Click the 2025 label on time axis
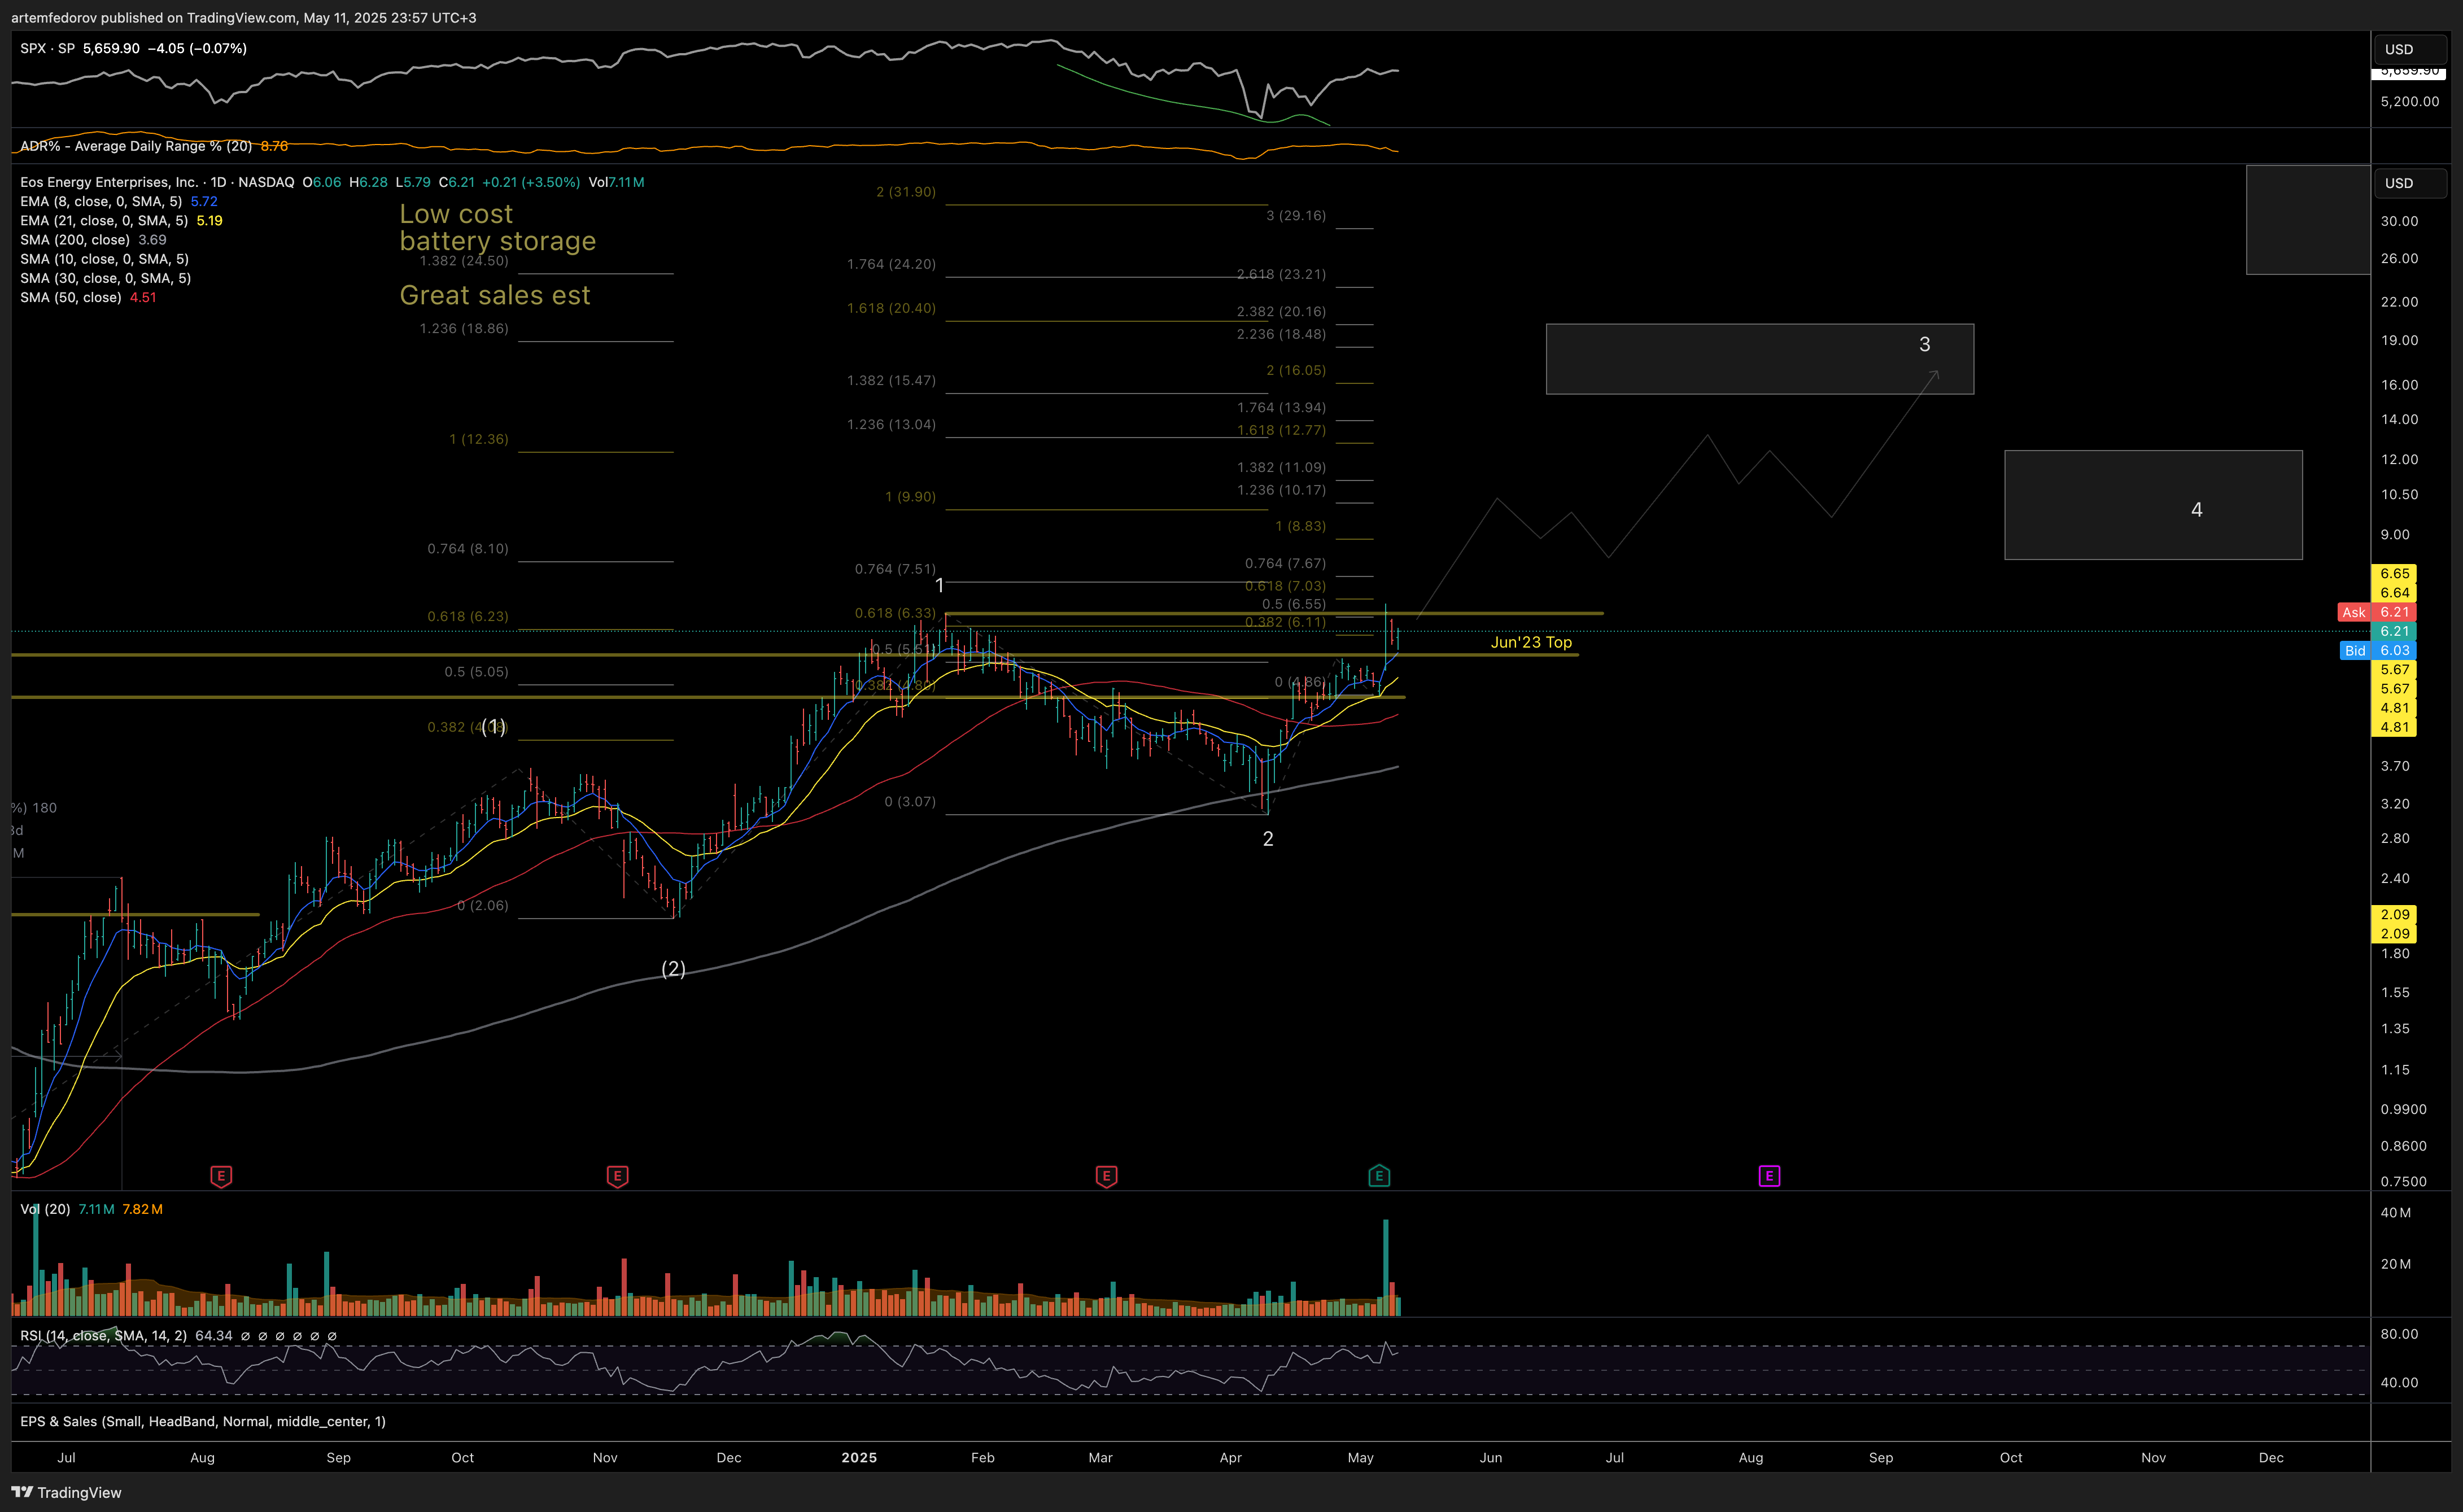This screenshot has width=2463, height=1512. [859, 1457]
